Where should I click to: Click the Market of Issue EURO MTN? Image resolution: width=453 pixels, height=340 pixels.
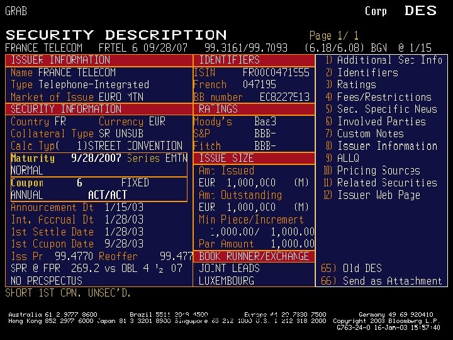point(77,97)
